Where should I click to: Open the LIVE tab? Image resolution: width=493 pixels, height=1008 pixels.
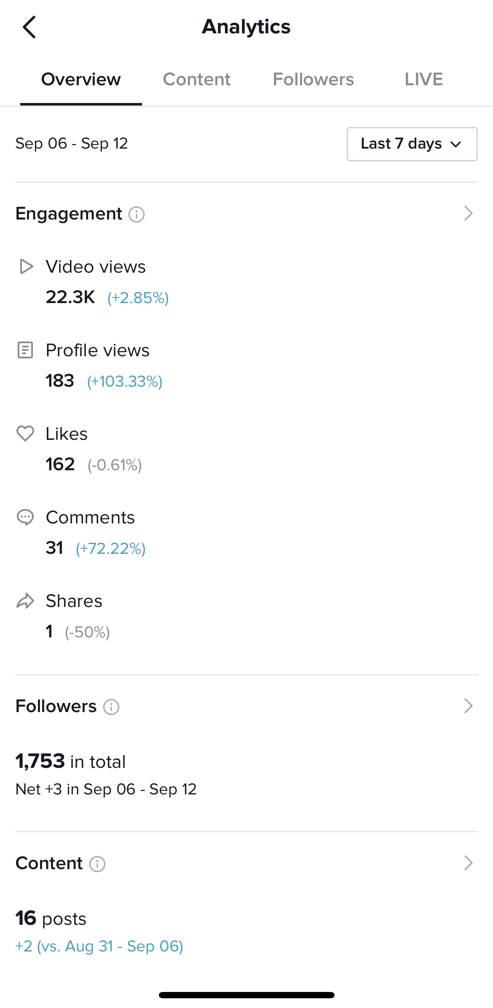point(423,79)
